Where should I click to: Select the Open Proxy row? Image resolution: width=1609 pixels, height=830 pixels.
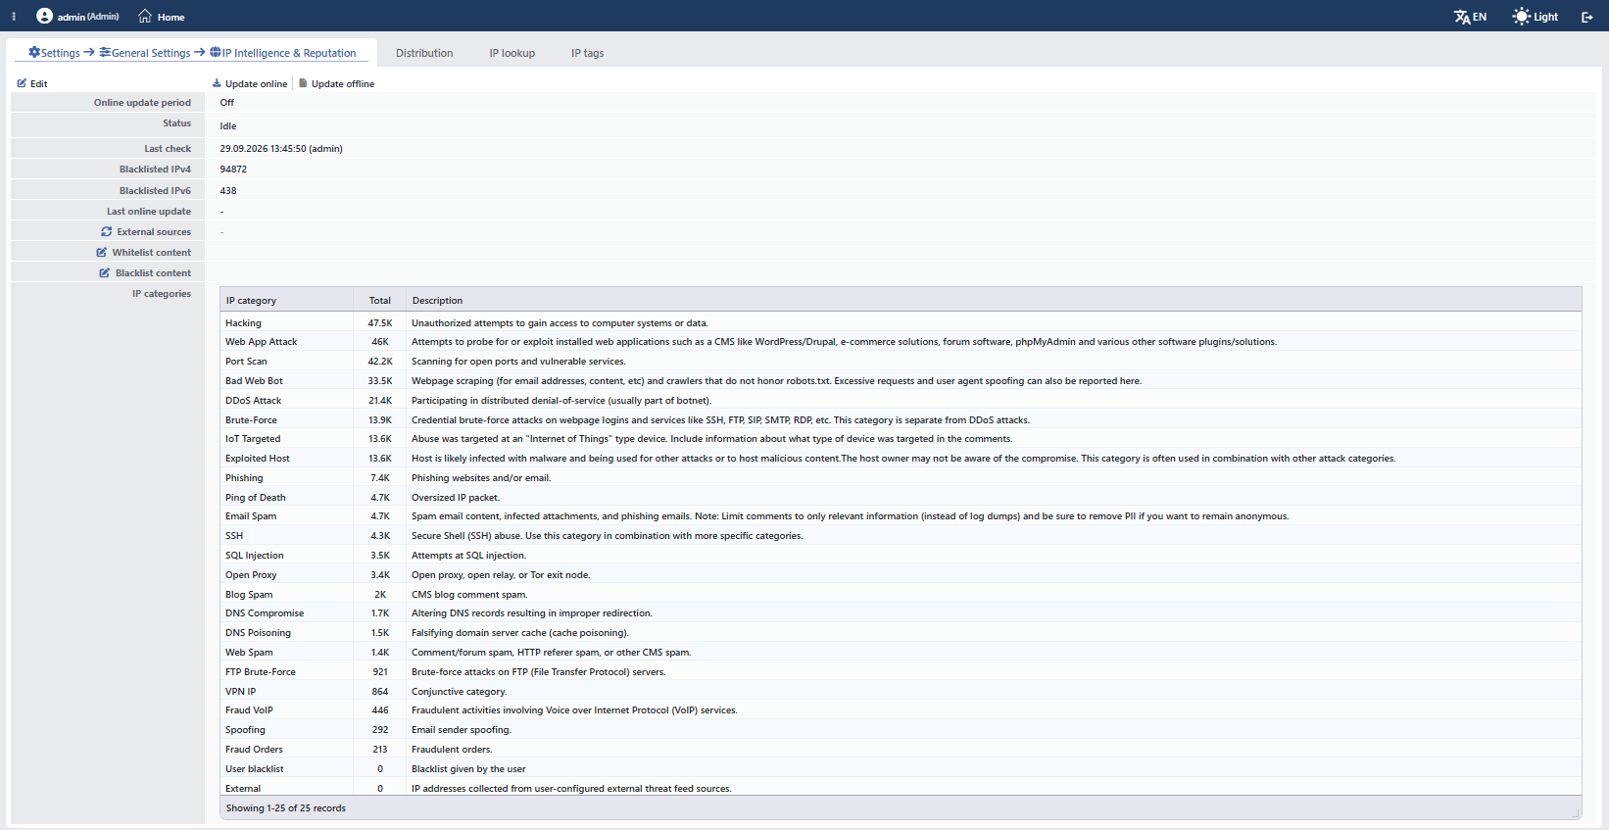click(x=901, y=575)
